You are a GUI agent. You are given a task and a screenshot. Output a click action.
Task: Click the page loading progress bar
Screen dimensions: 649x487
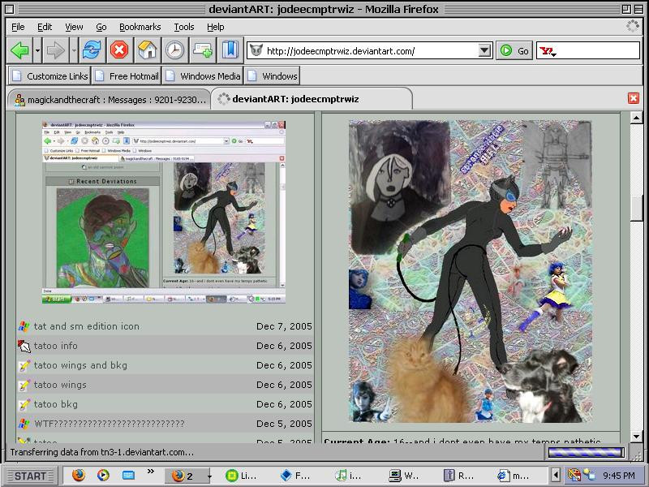click(x=586, y=453)
